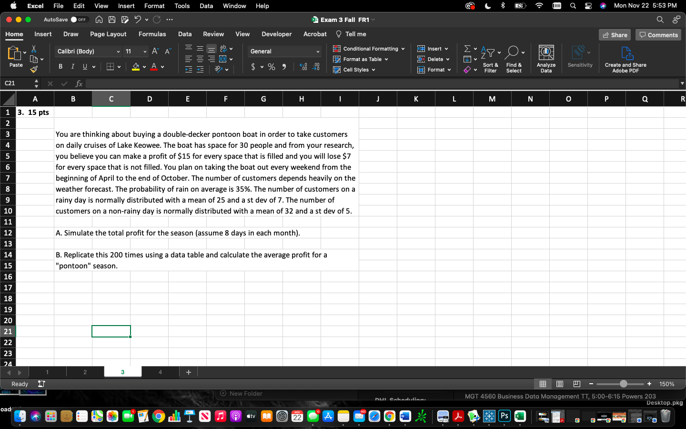Select the AutoSum icon
This screenshot has width=686, height=429.
[x=468, y=48]
